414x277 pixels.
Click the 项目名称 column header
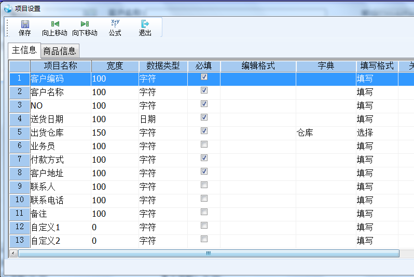60,66
